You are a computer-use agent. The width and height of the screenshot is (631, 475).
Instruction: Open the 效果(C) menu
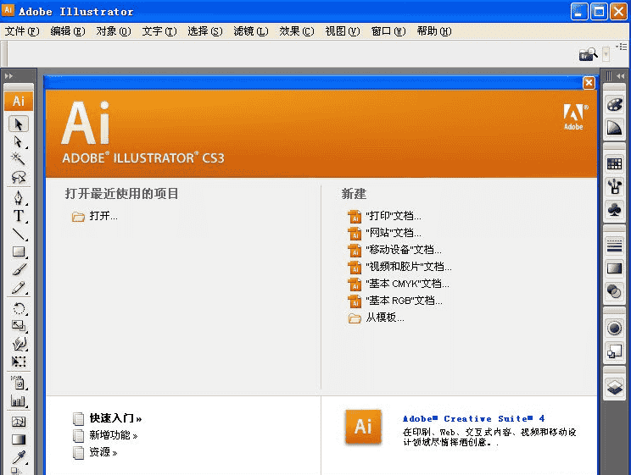[x=297, y=31]
